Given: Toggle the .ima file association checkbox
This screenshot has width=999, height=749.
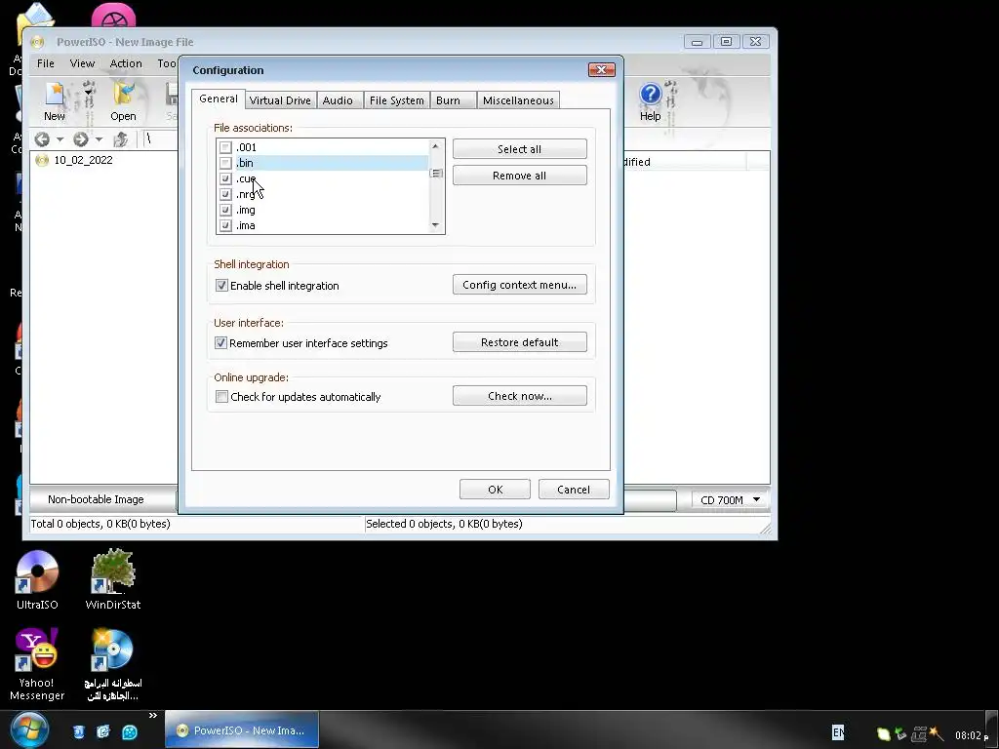Looking at the screenshot, I should pyautogui.click(x=225, y=225).
